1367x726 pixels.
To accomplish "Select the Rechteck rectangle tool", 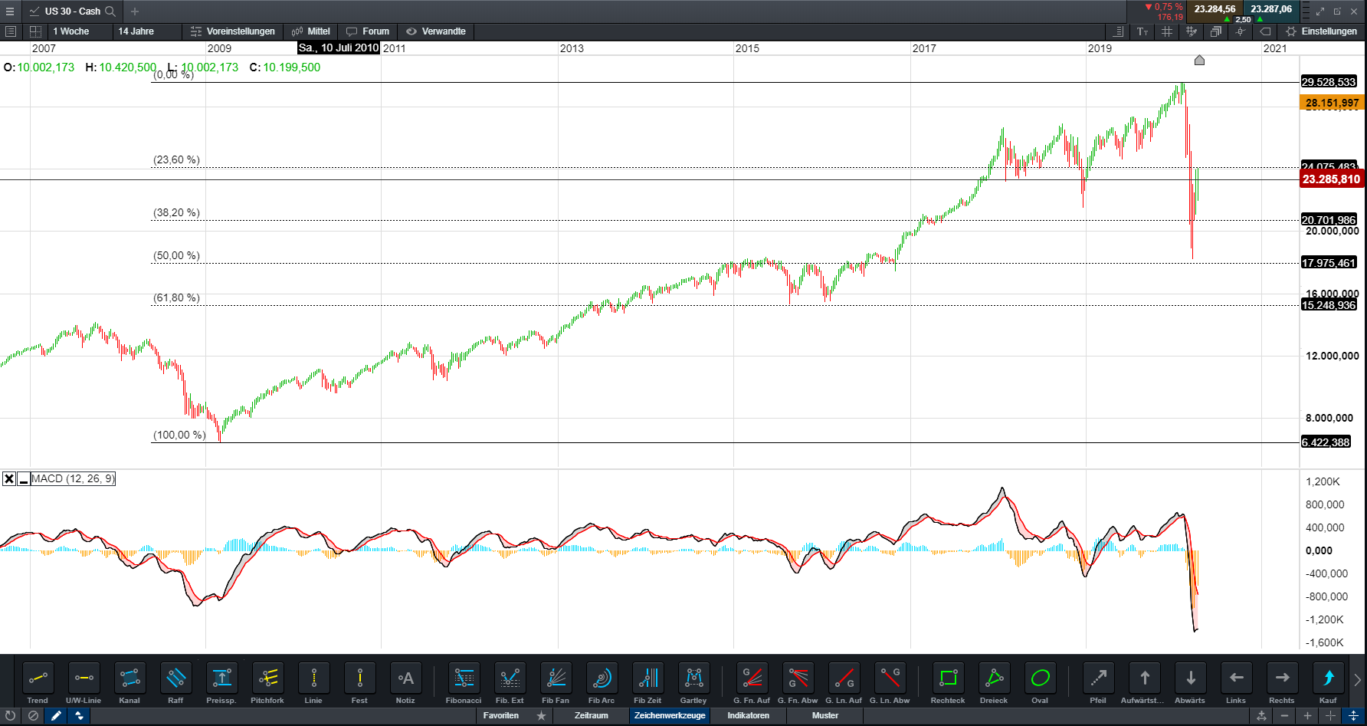I will pos(948,679).
